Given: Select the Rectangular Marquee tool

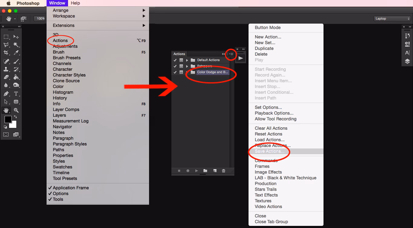Looking at the screenshot, I should [6, 37].
